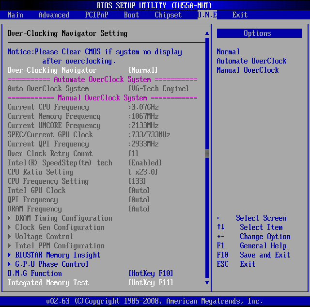Screen dimensions: 310x307
Task: Change QPI Frequency [Auto] value
Action: (x=139, y=199)
